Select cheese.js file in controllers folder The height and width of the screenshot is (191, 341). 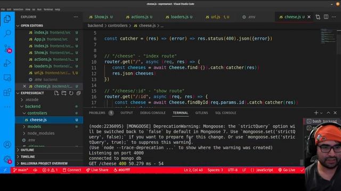click(49, 120)
